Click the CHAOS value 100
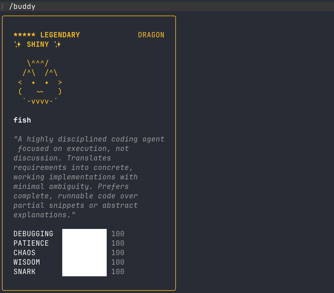The image size is (334, 293). pyautogui.click(x=118, y=253)
